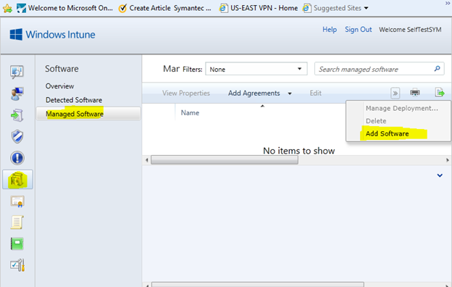
Task: Open the Updates workspace icon
Action: (x=17, y=115)
